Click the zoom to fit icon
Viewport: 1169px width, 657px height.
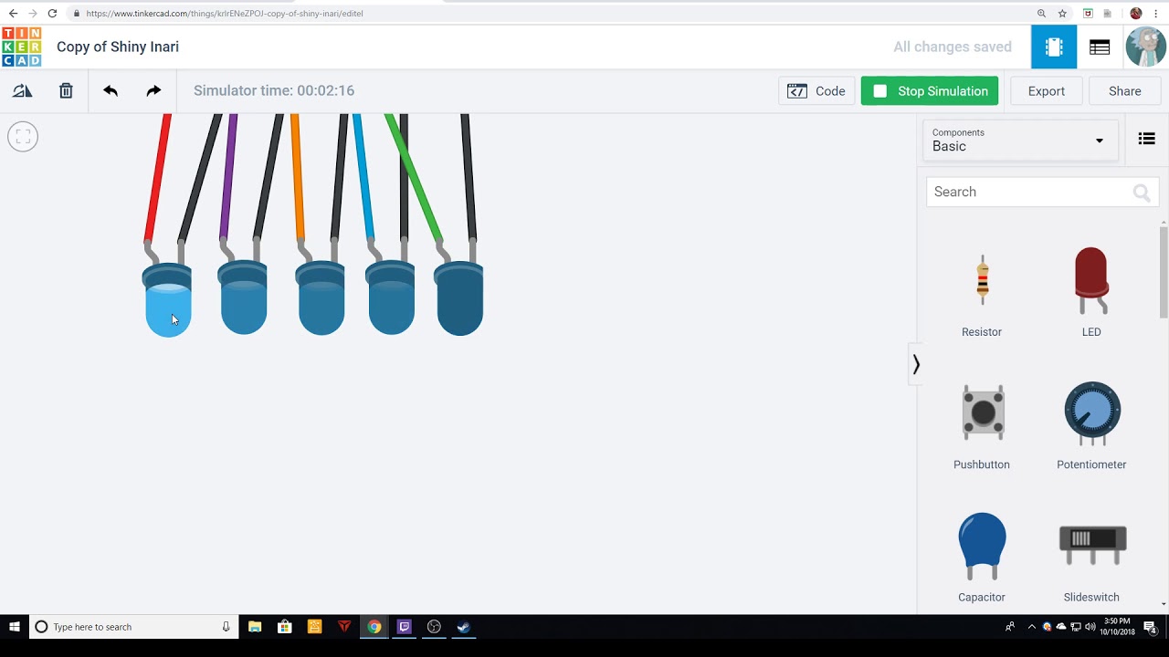(x=23, y=137)
